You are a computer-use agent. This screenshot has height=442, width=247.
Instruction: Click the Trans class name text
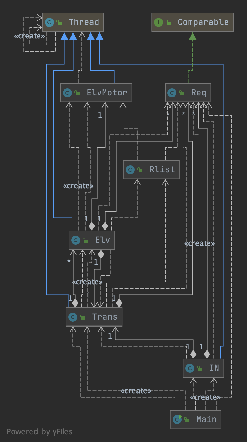tap(105, 317)
